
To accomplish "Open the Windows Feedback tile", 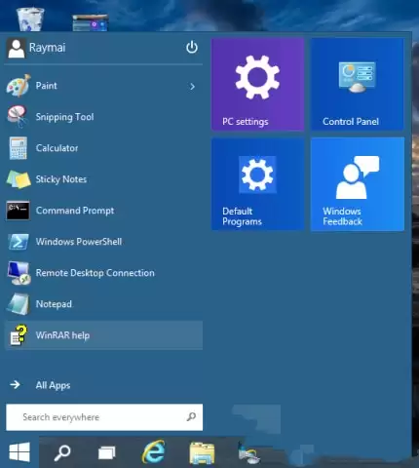I will (358, 184).
